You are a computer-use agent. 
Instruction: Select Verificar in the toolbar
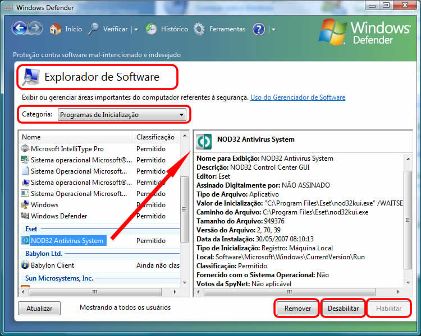tap(116, 29)
